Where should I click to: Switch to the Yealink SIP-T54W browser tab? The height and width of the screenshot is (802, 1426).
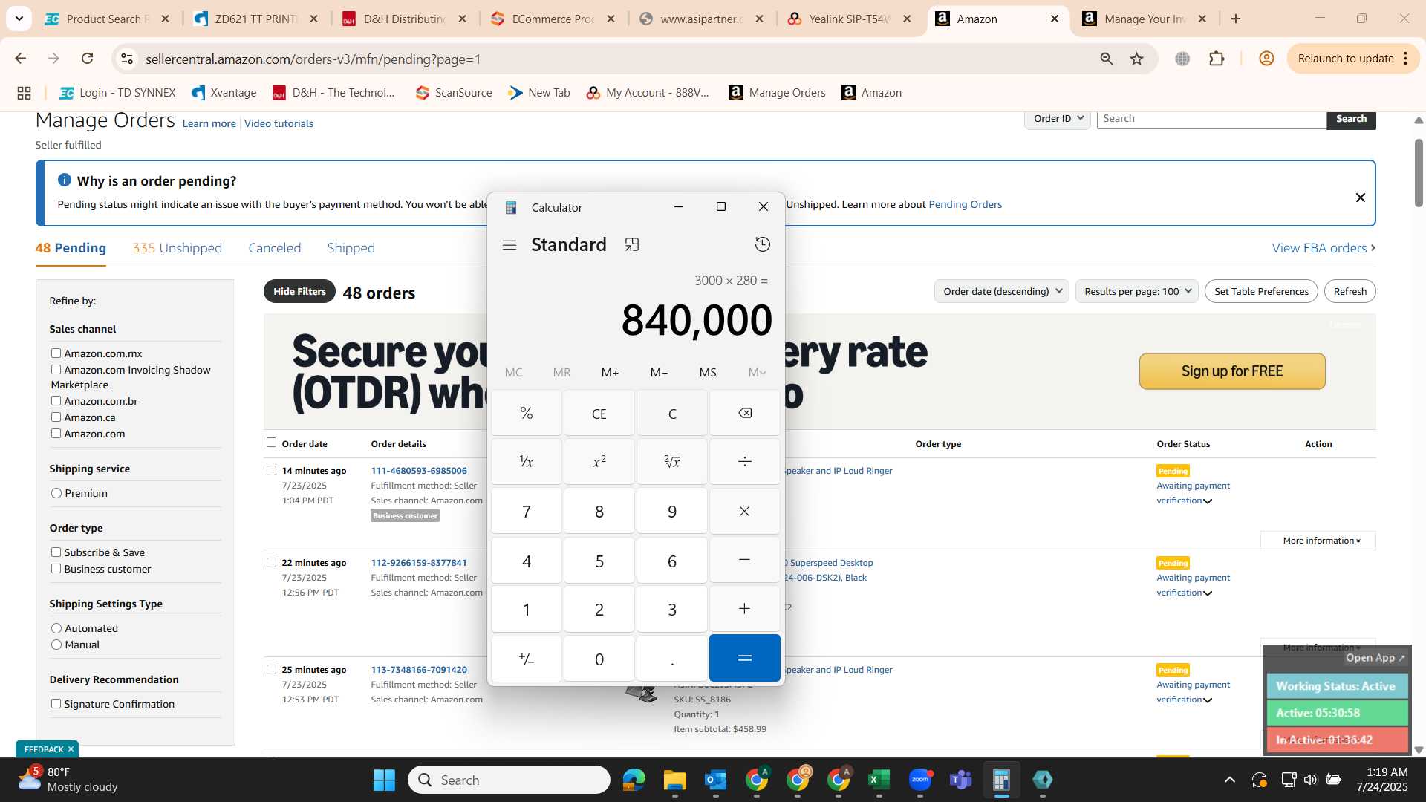(x=849, y=19)
